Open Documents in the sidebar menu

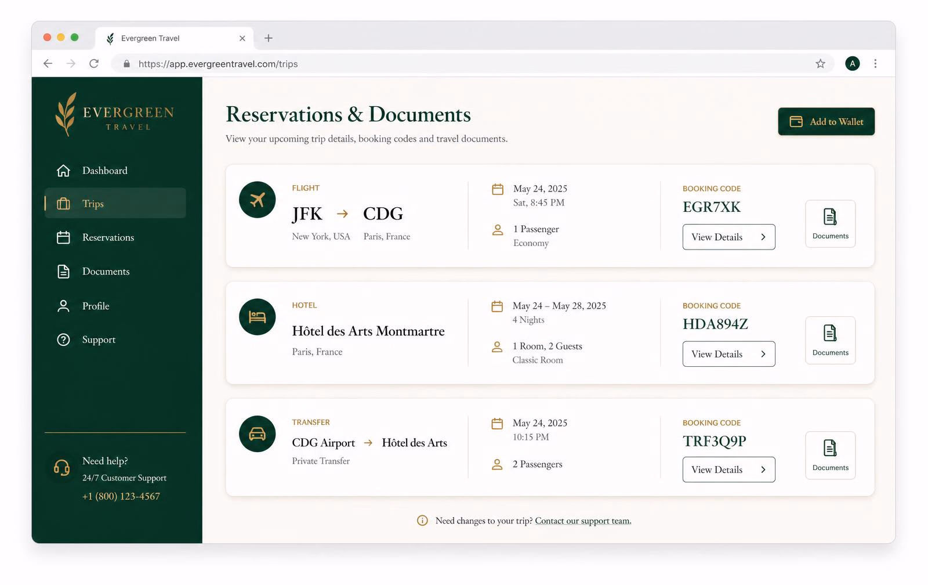point(115,272)
